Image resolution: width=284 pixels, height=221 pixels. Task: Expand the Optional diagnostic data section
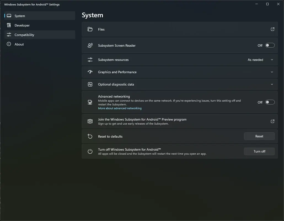click(272, 84)
